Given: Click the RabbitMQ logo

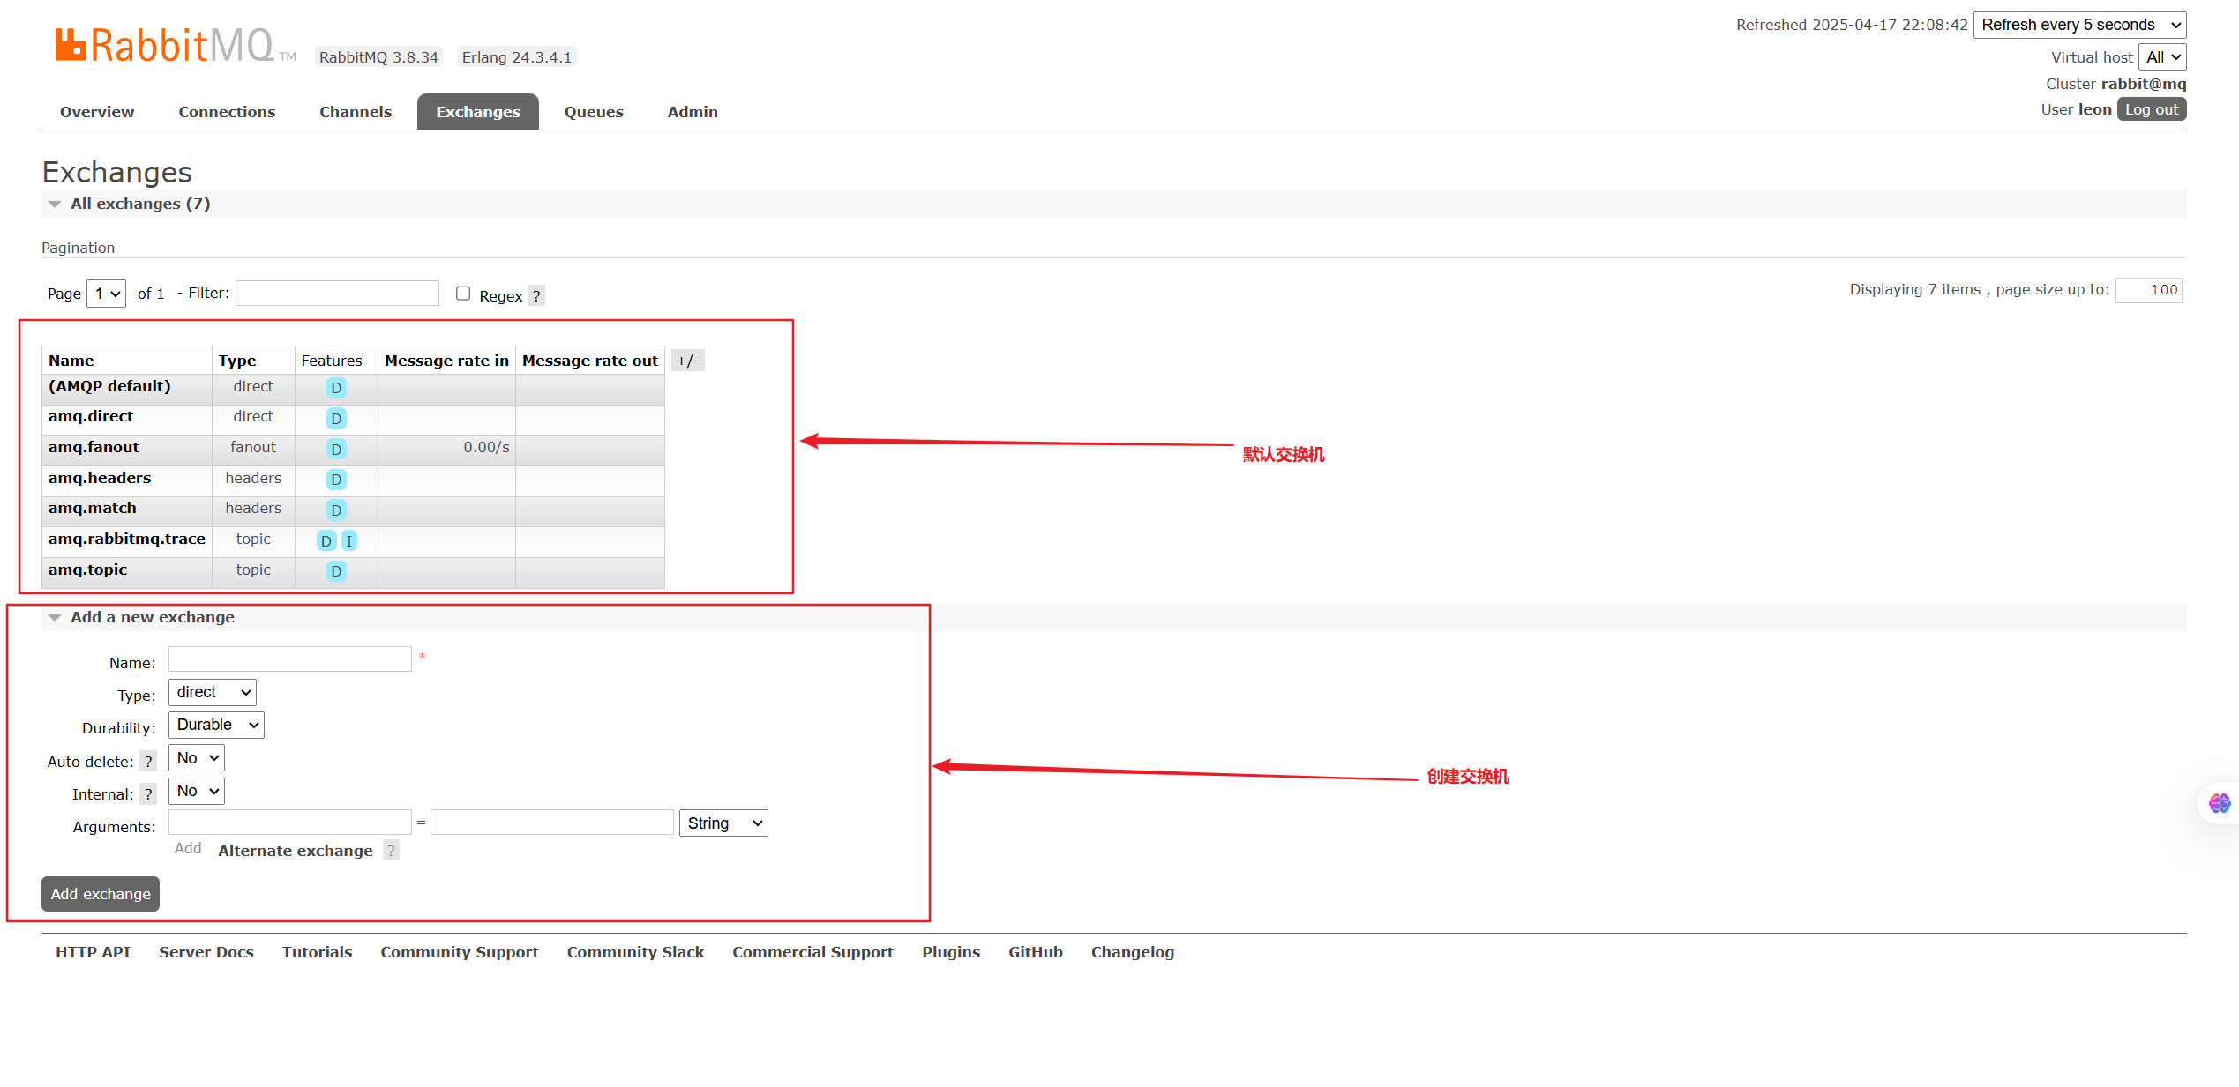Looking at the screenshot, I should [x=165, y=46].
